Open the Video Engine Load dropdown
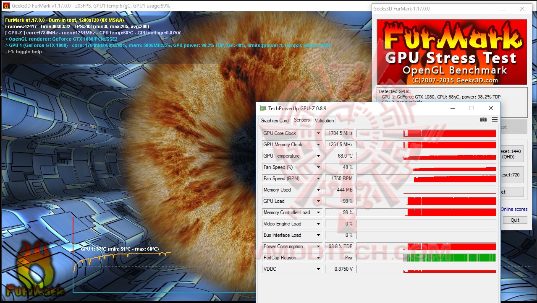This screenshot has width=537, height=303. 318,224
